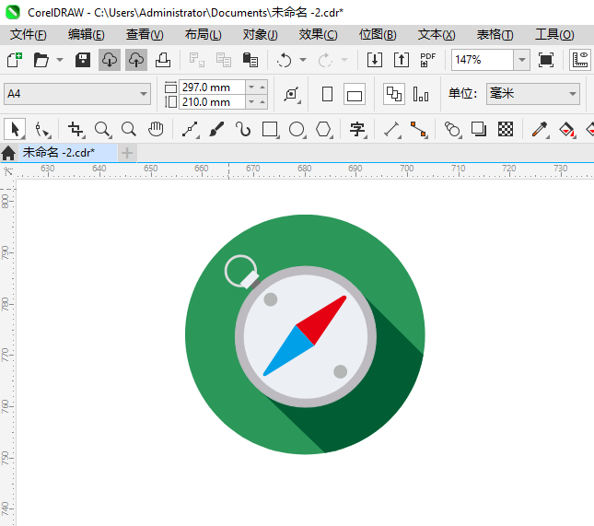Add a new document tab with plus button
The height and width of the screenshot is (526, 594).
click(x=127, y=152)
